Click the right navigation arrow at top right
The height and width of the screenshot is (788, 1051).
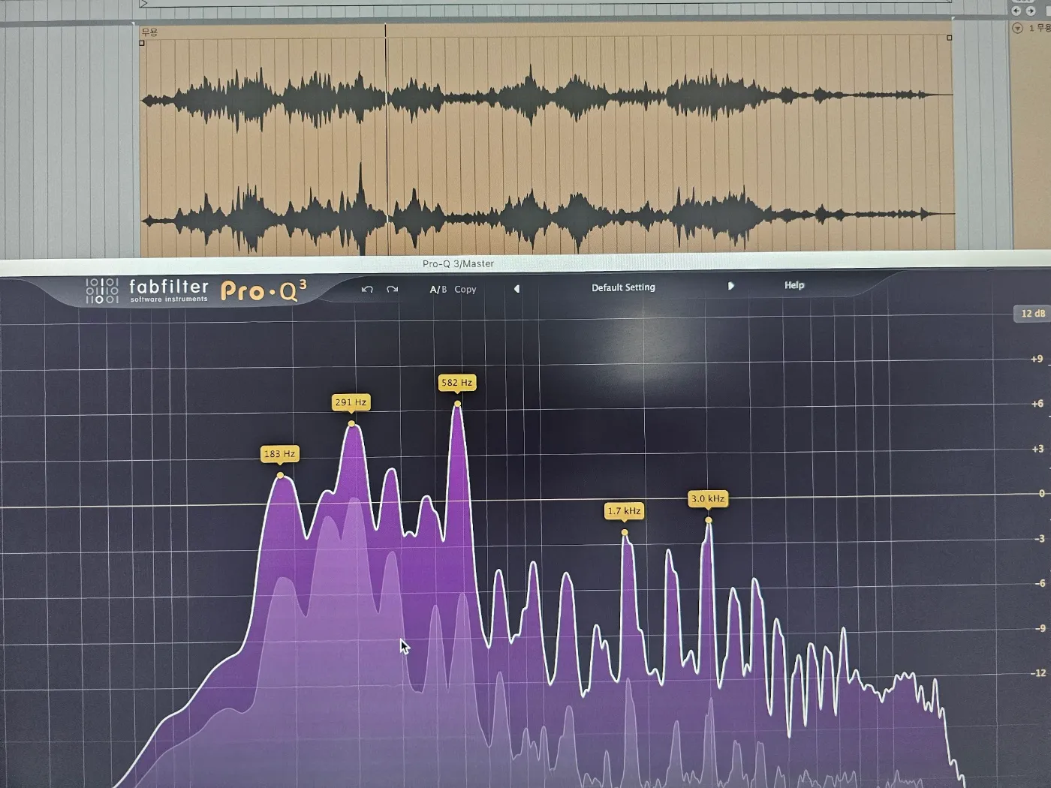(x=1031, y=11)
